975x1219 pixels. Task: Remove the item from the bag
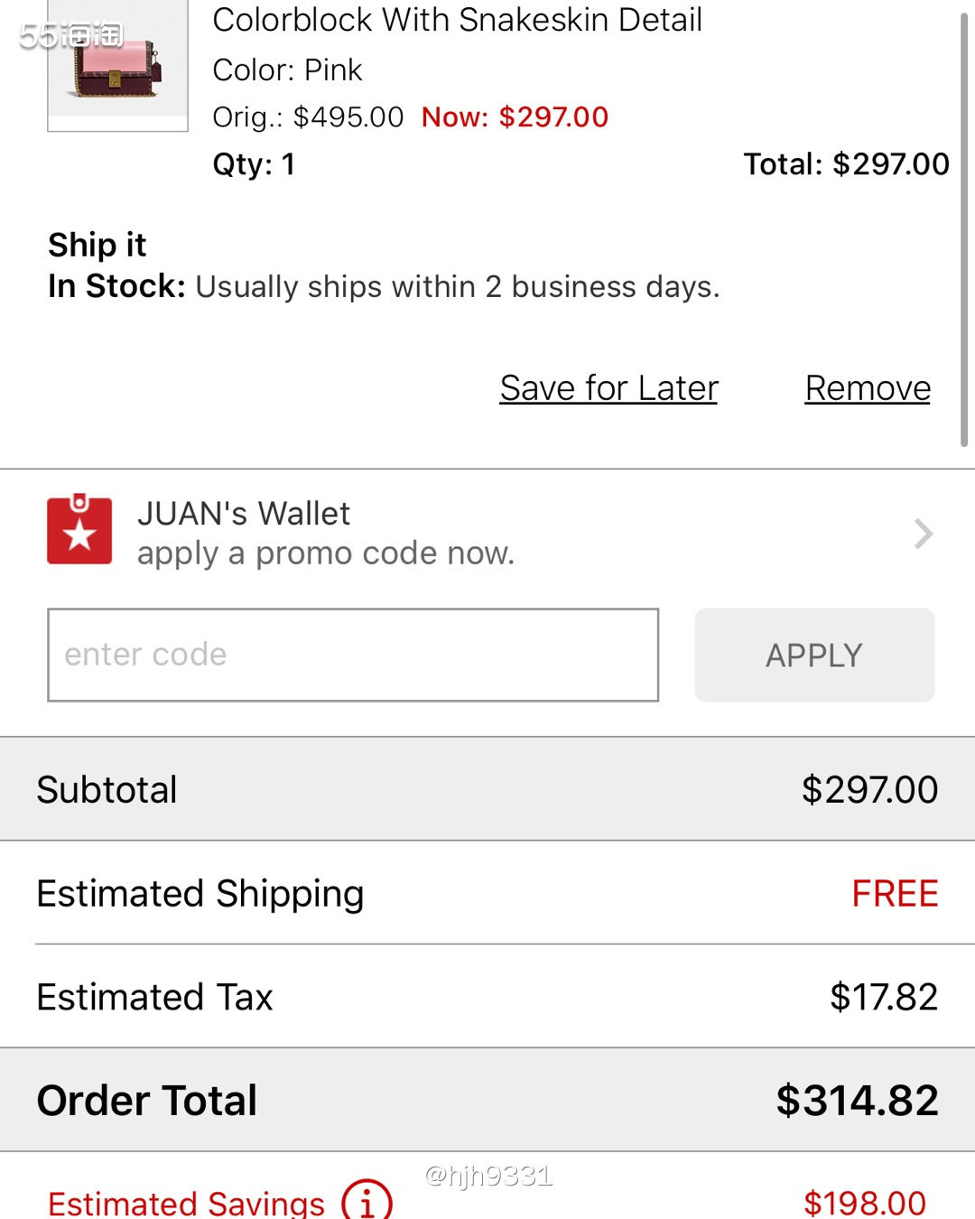click(x=868, y=388)
